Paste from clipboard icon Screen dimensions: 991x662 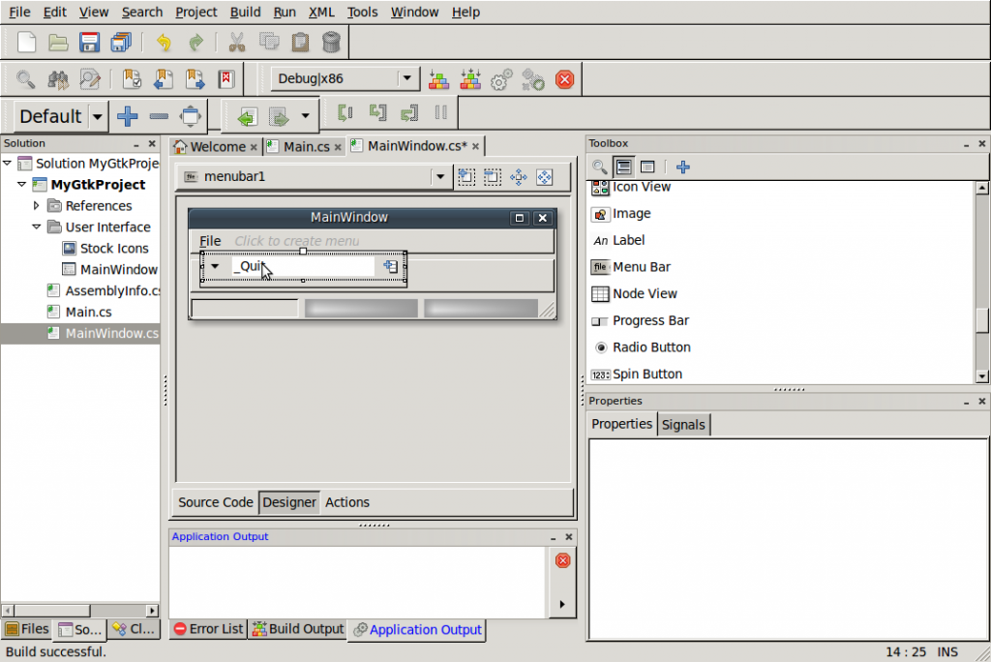point(300,43)
